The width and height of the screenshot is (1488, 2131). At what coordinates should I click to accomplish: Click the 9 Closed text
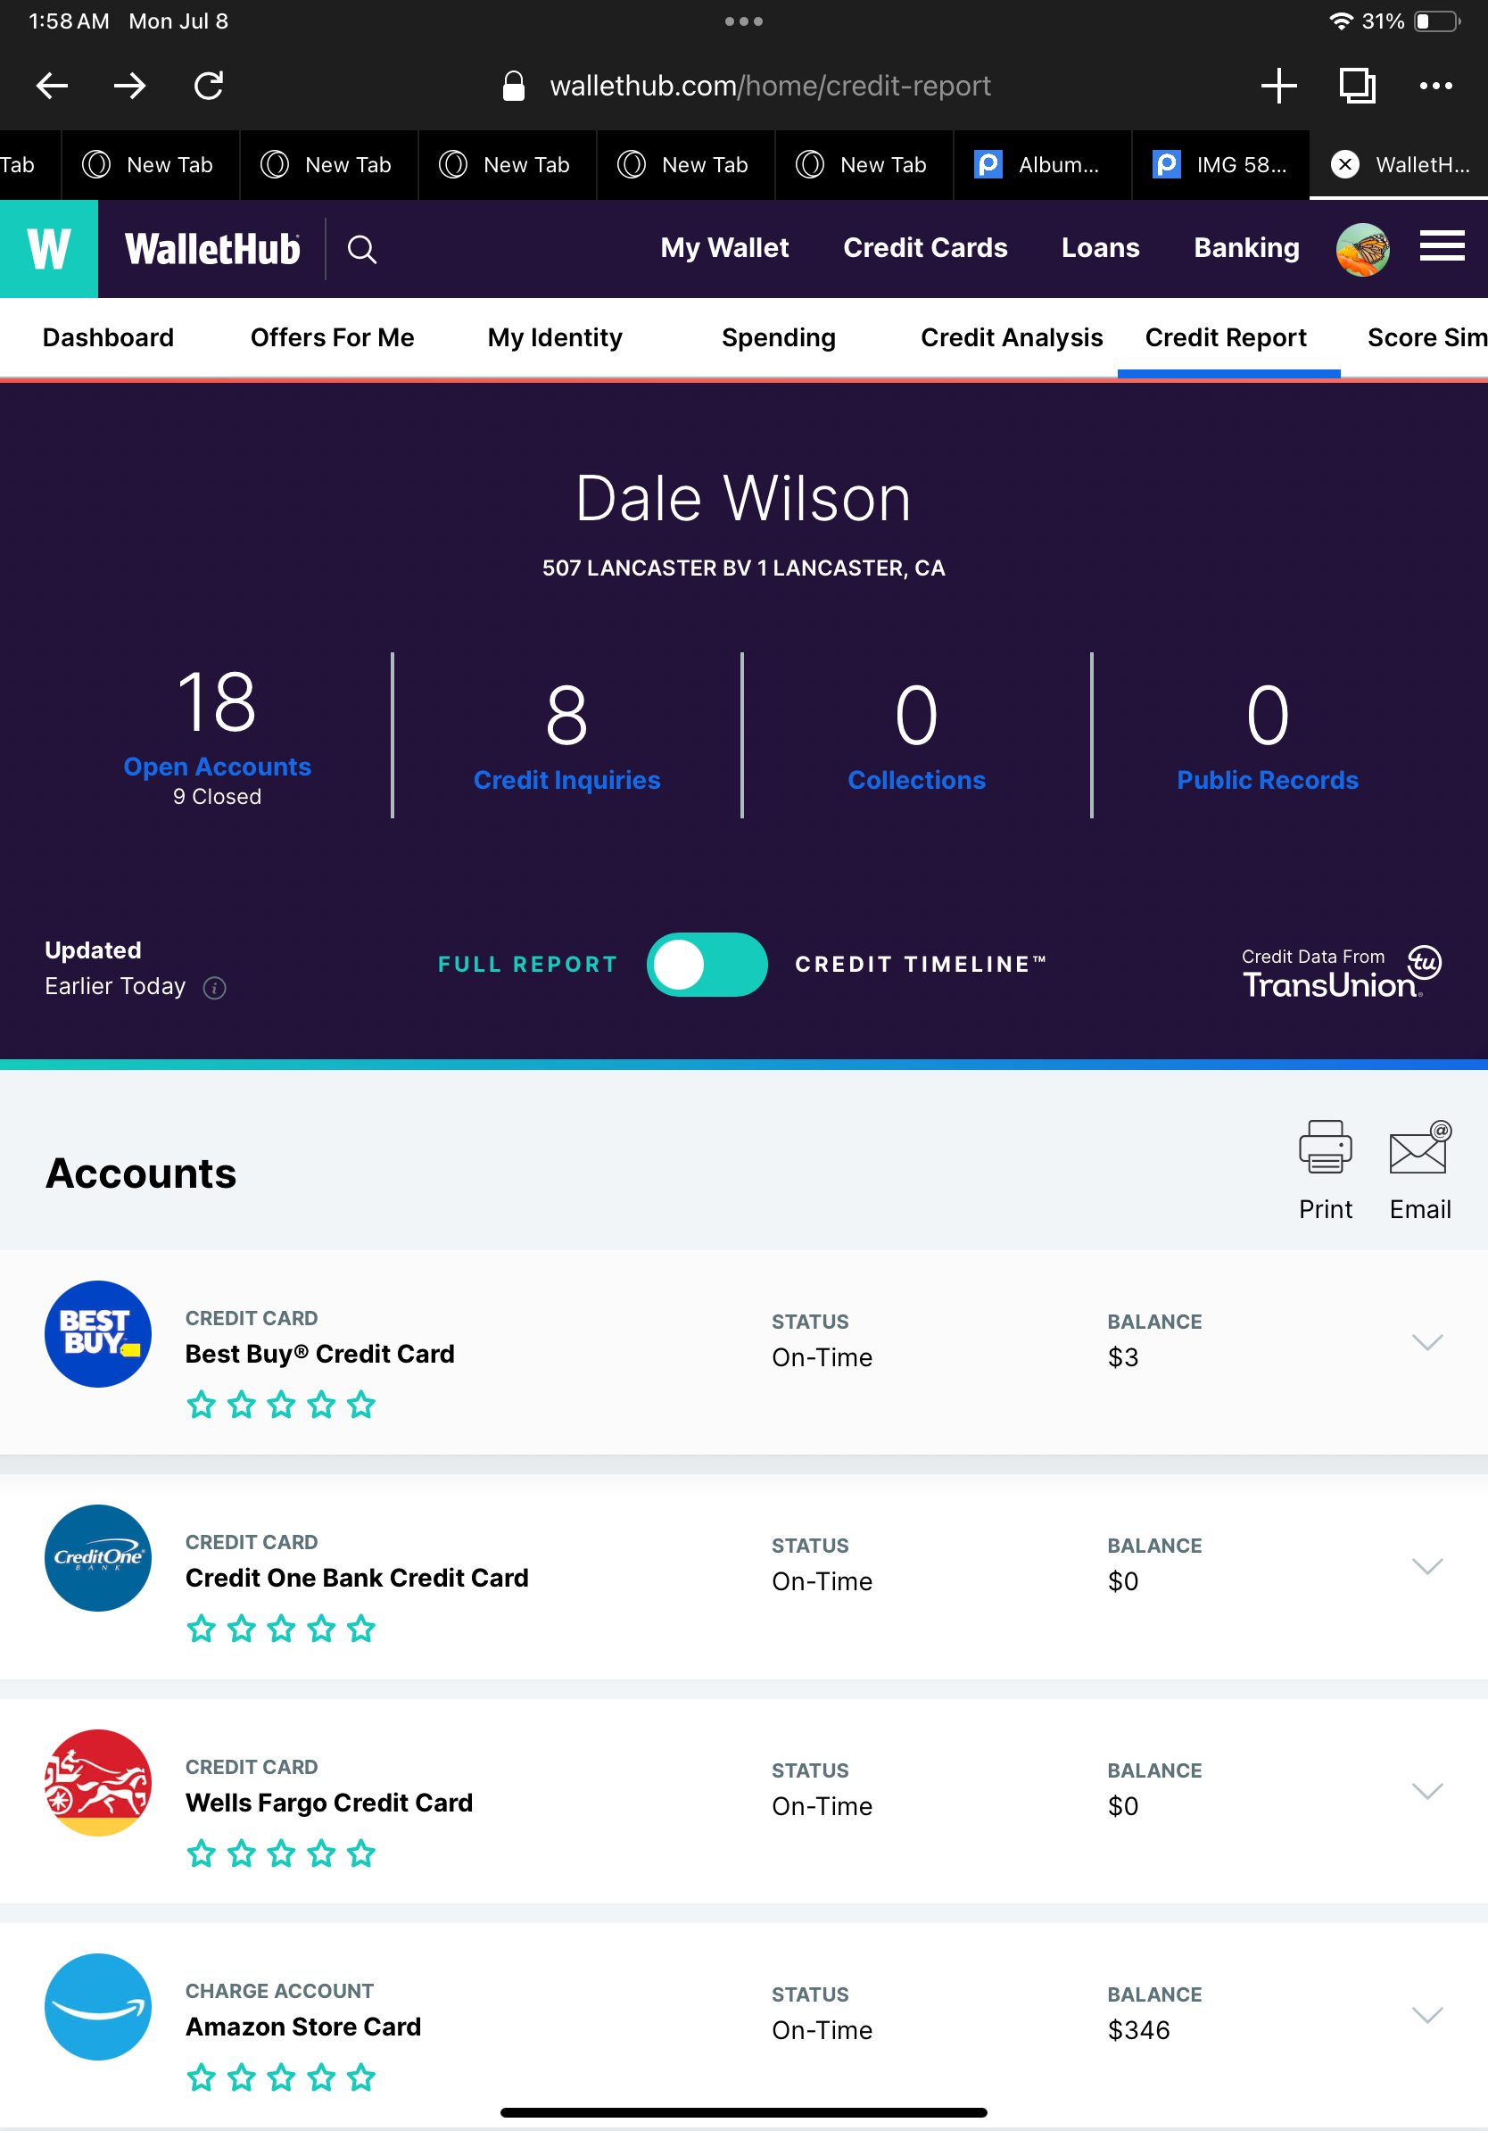tap(217, 796)
